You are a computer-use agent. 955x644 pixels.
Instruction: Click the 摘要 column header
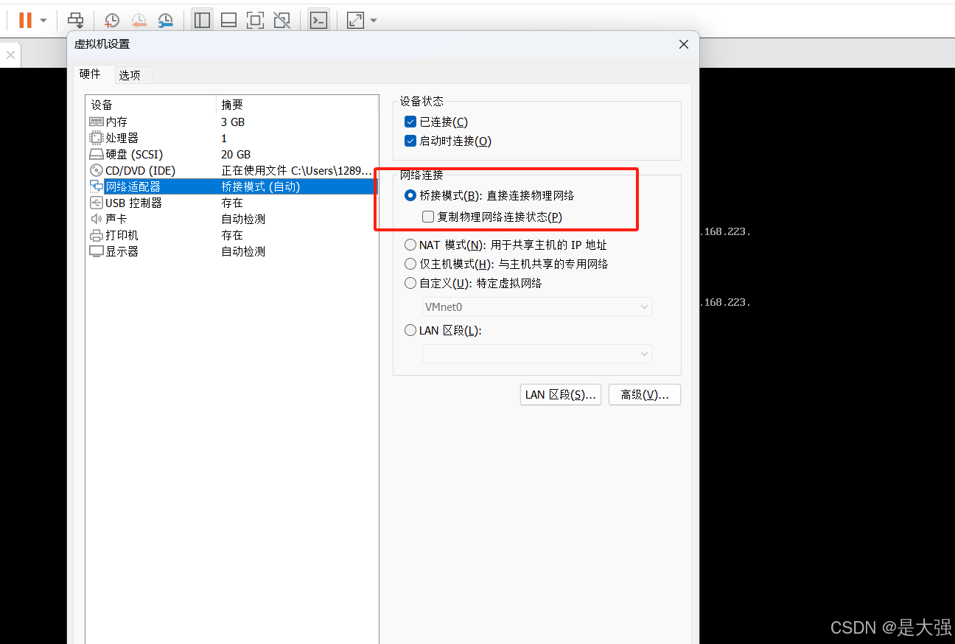pyautogui.click(x=296, y=105)
